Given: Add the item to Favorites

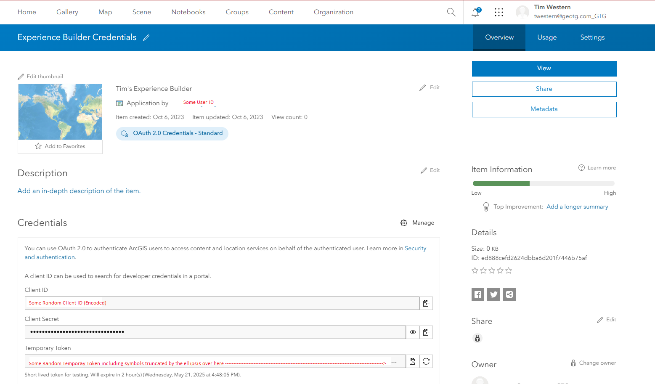Looking at the screenshot, I should (x=60, y=146).
